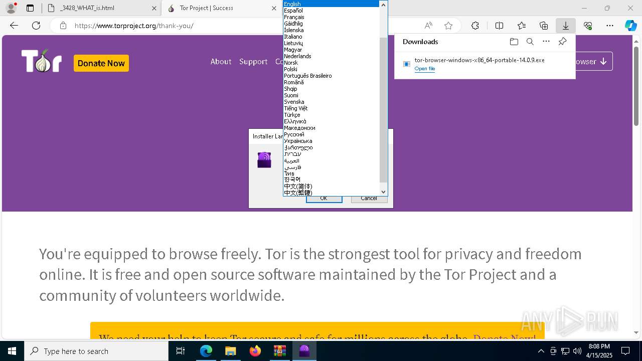This screenshot has width=642, height=361.
Task: Toggle the read aloud icon in address bar
Action: point(428,26)
